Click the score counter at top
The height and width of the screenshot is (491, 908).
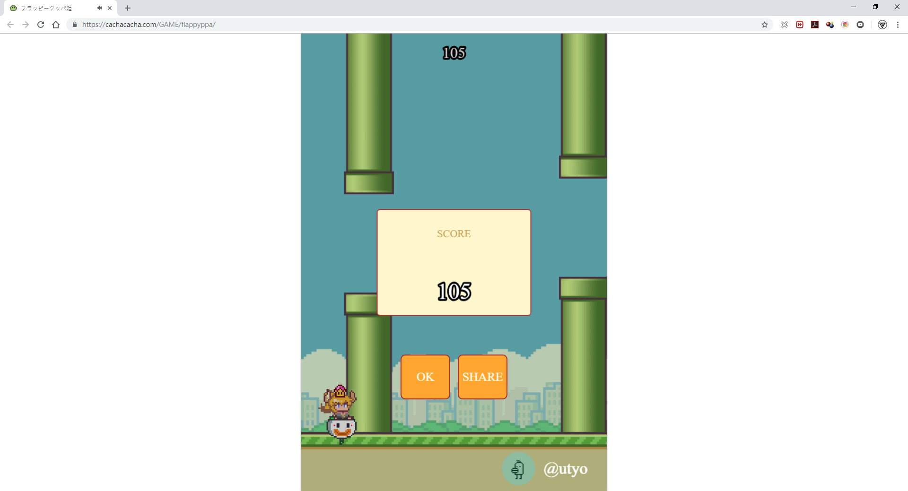click(x=454, y=53)
